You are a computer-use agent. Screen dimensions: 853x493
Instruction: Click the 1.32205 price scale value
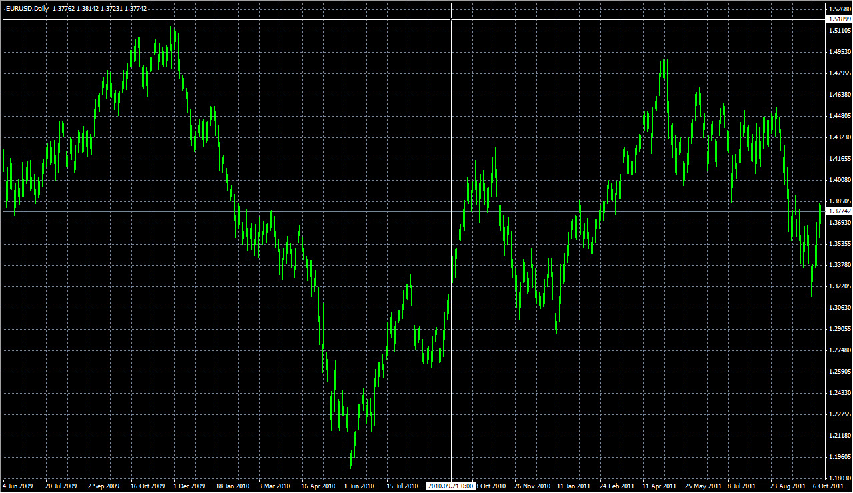(840, 286)
